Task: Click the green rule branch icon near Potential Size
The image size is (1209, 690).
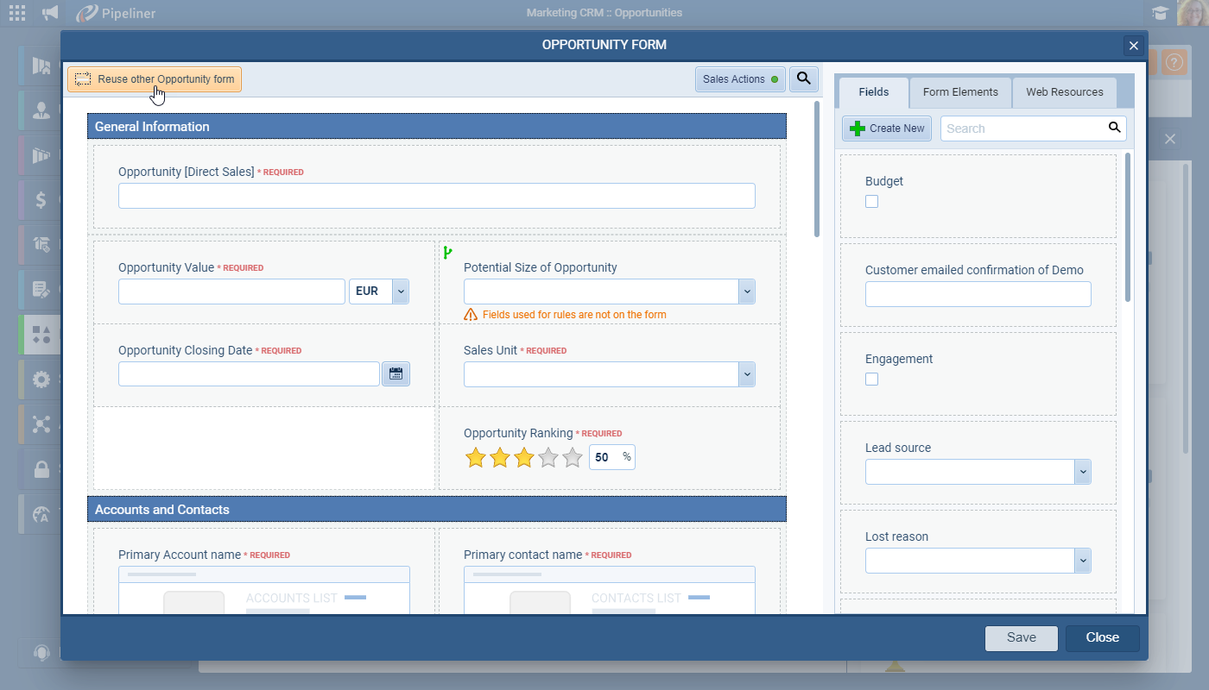Action: tap(447, 253)
